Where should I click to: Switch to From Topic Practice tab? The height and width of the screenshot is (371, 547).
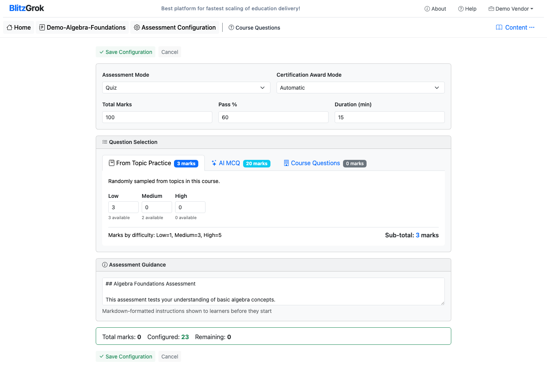point(153,163)
